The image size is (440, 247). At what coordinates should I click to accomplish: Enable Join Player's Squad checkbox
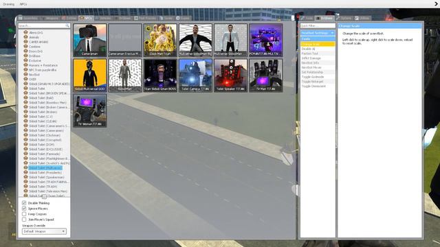pyautogui.click(x=24, y=220)
